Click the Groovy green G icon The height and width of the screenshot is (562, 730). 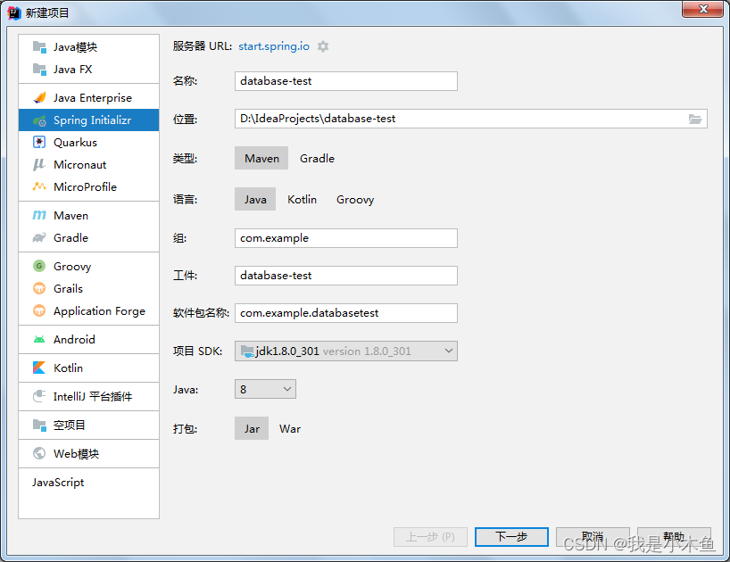39,266
